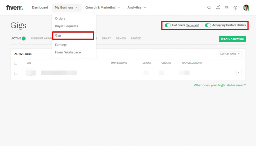Disable the Accepting Custom Orders switch
The image size is (256, 146).
208,25
